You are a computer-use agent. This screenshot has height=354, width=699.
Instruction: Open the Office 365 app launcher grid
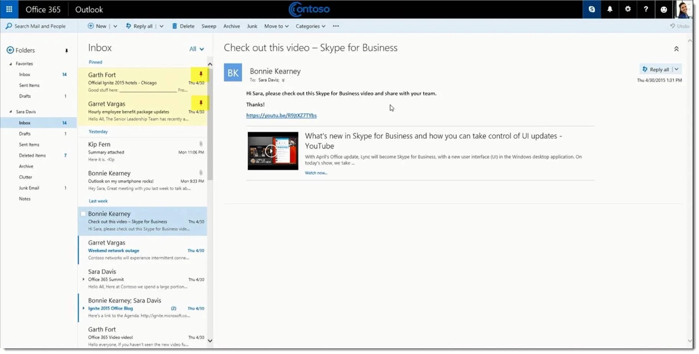click(x=9, y=9)
